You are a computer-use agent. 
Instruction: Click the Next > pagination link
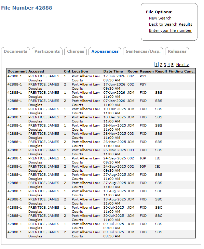tap(182, 65)
